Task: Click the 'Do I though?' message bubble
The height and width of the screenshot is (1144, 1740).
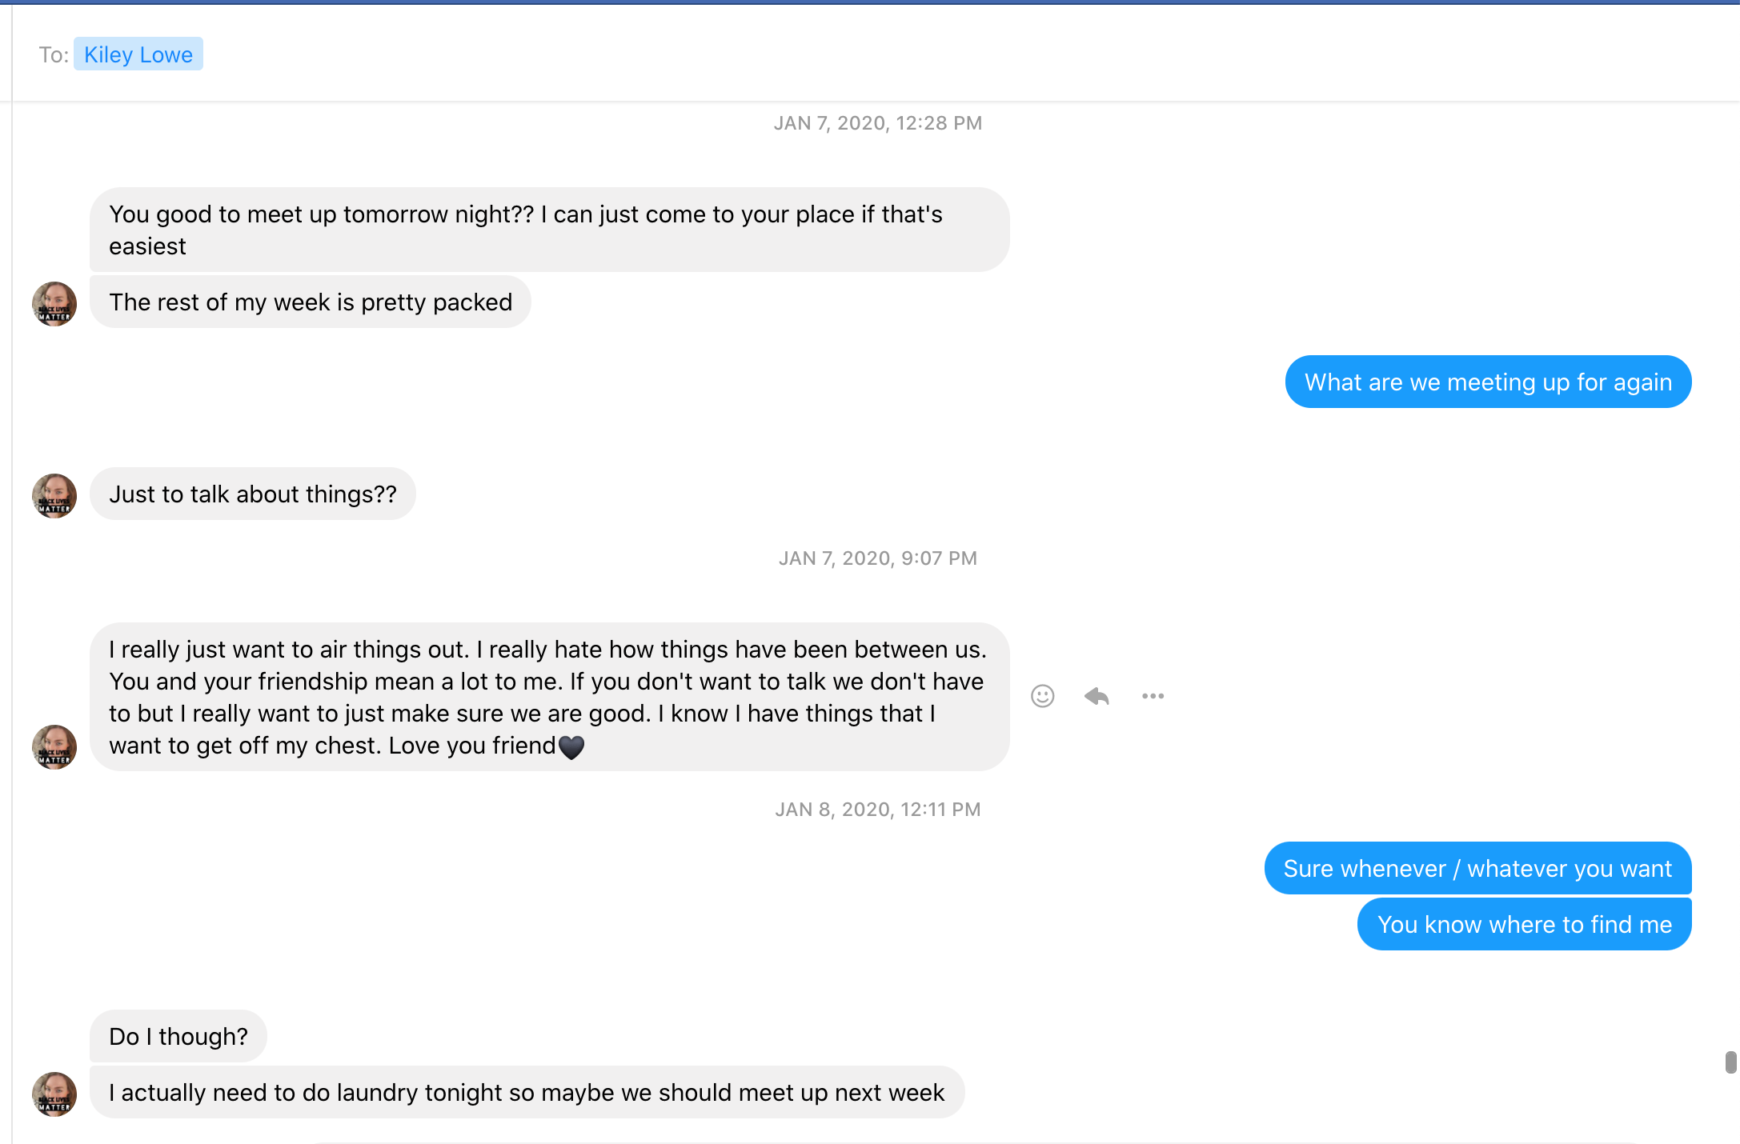Action: pyautogui.click(x=178, y=1037)
